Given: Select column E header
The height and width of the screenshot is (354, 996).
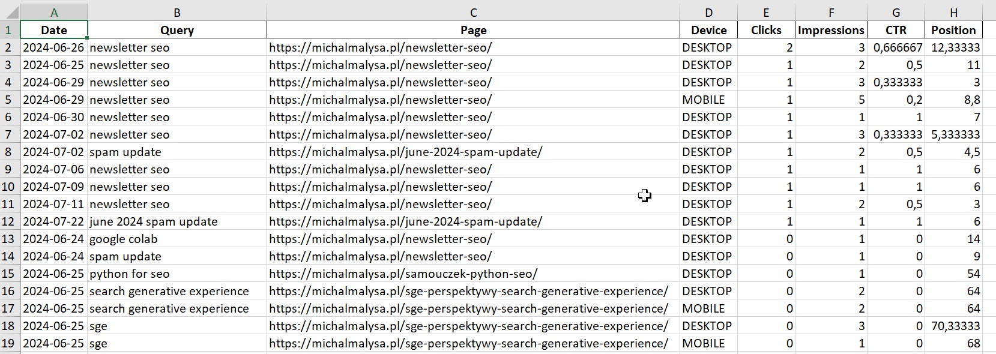Looking at the screenshot, I should (x=766, y=12).
